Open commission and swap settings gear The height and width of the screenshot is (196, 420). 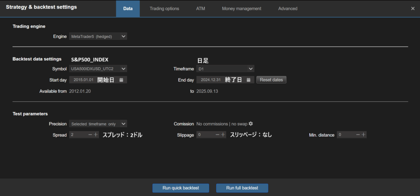(251, 124)
